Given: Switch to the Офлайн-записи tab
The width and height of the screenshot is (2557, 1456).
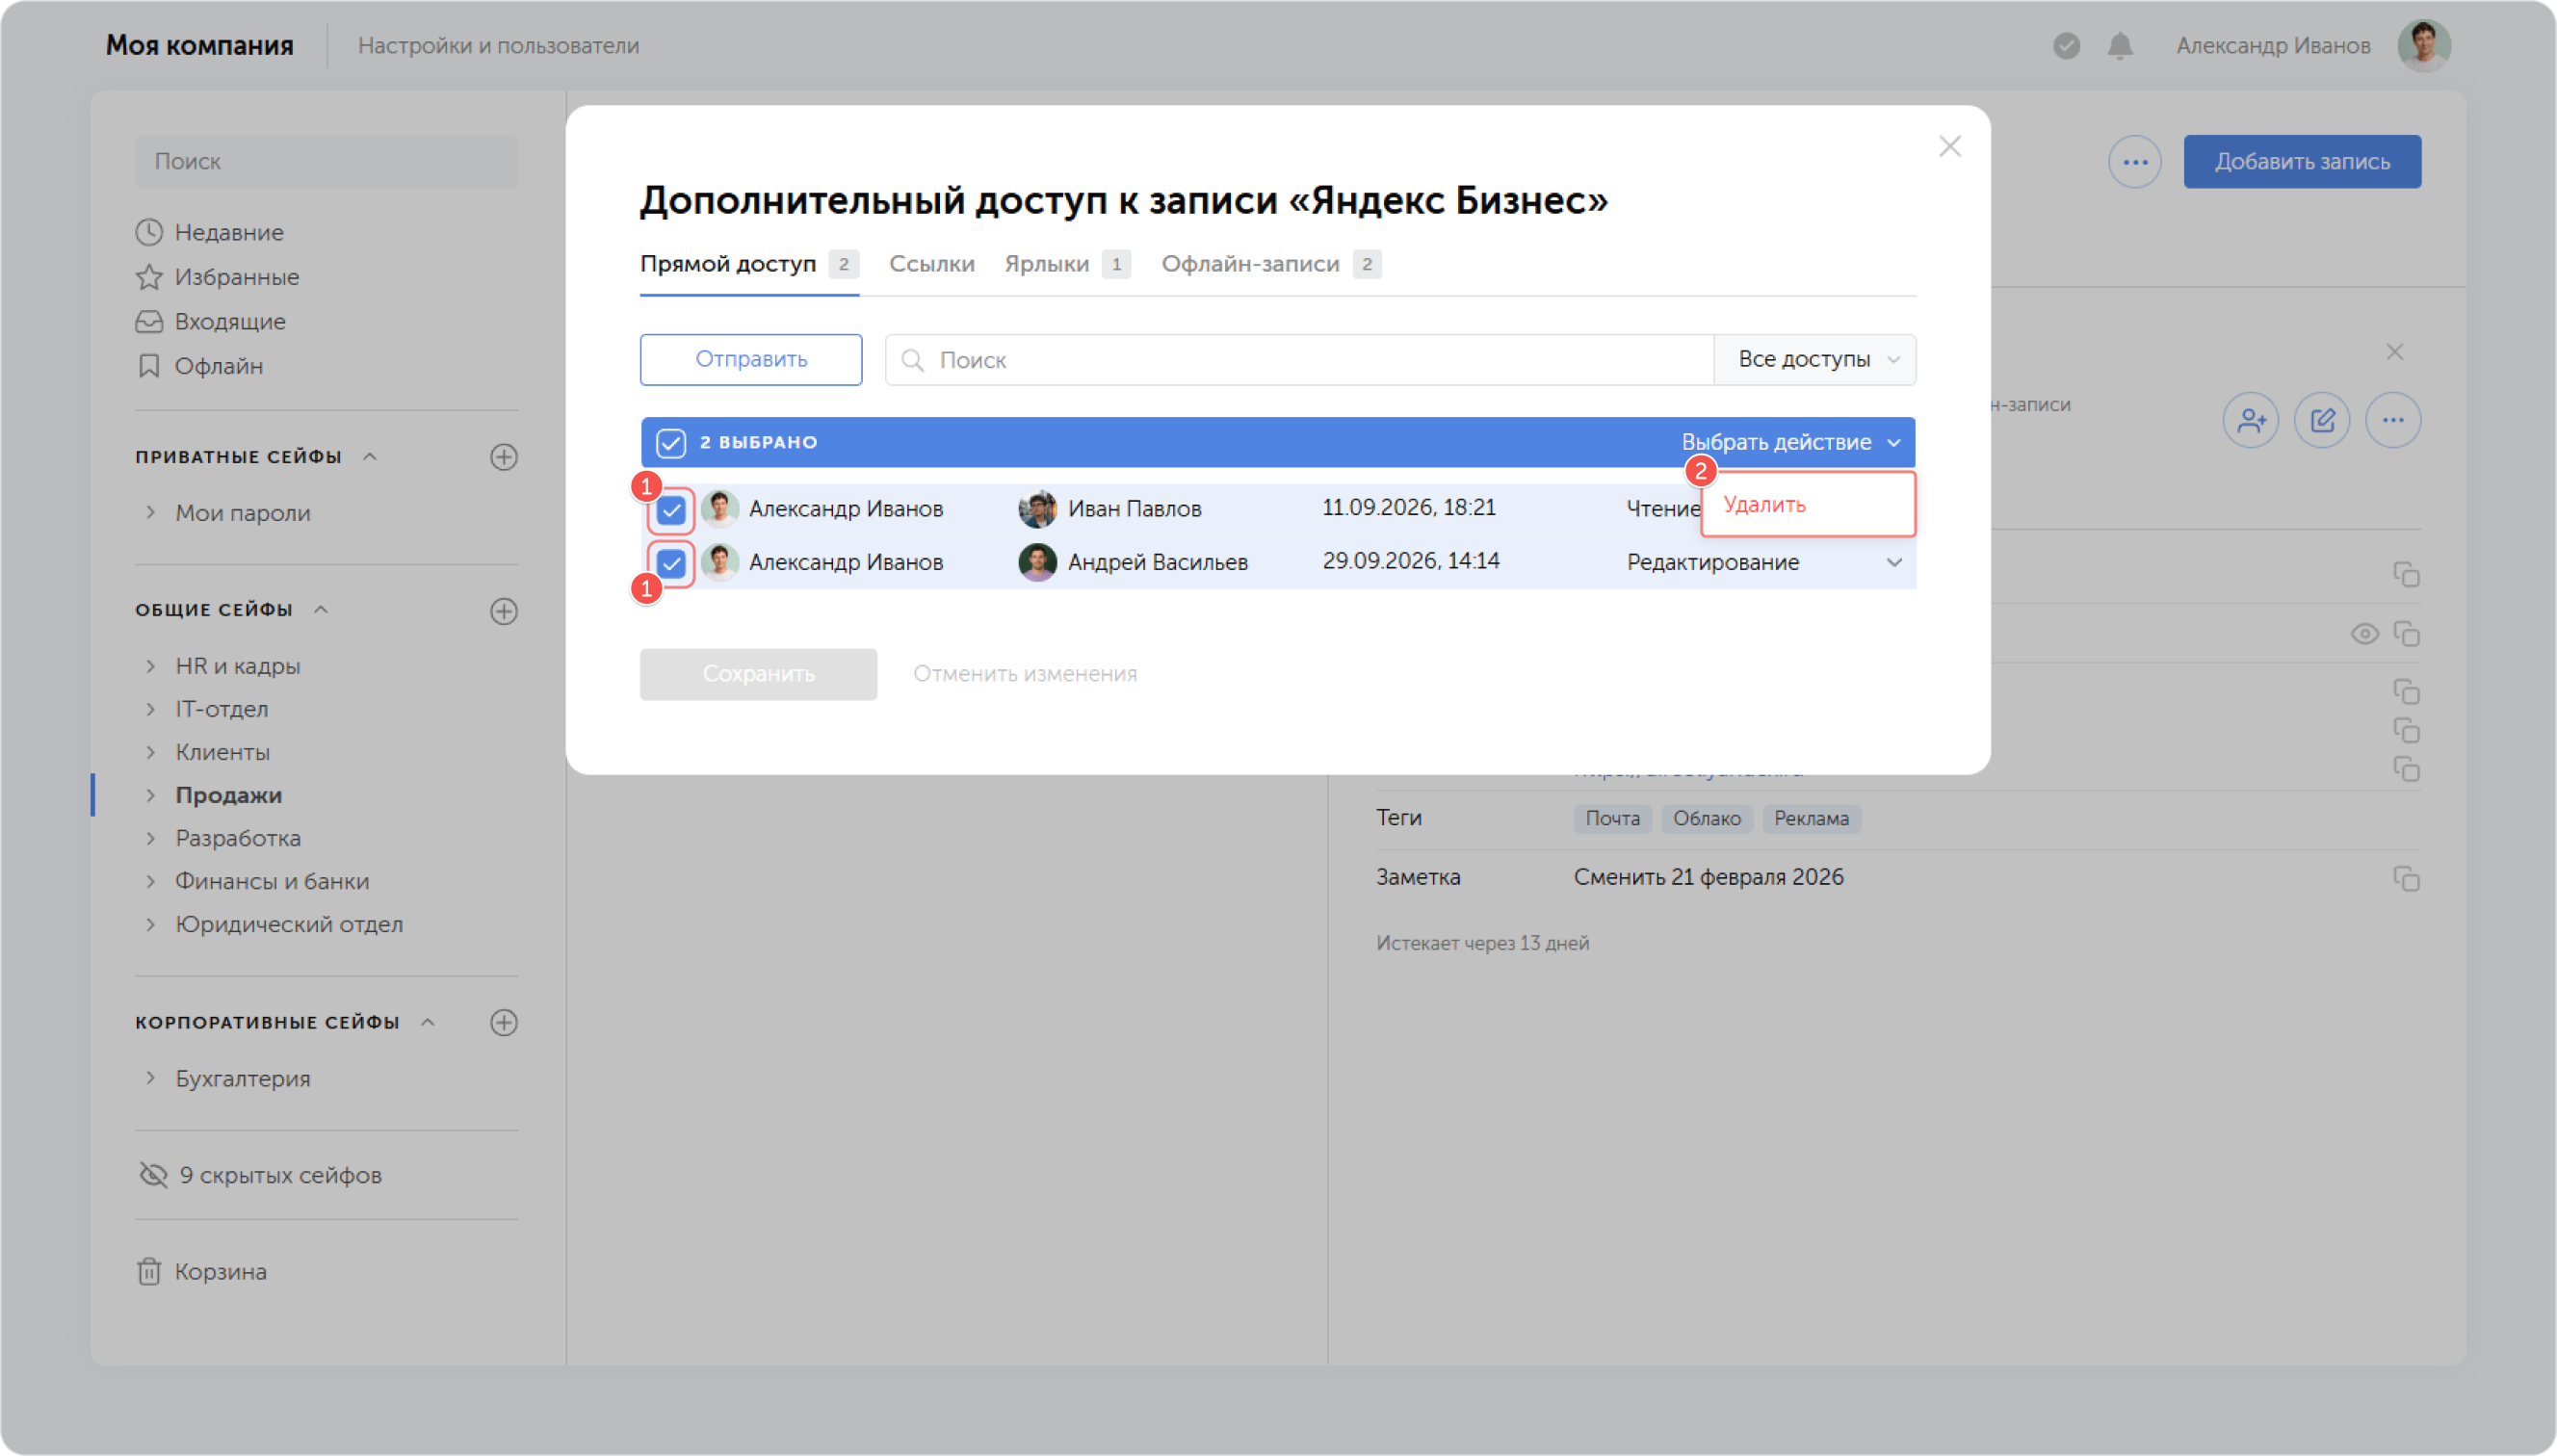Looking at the screenshot, I should (x=1271, y=264).
